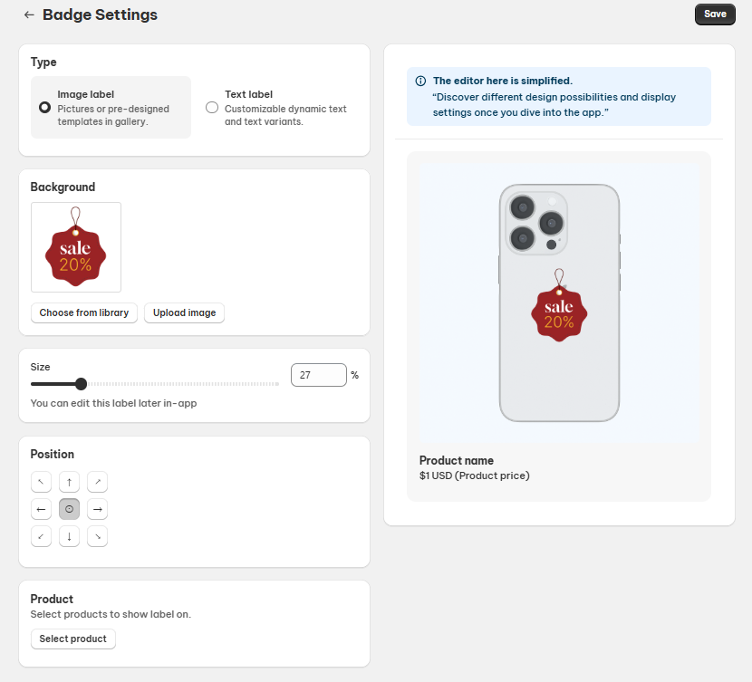Click the Size slider handle
The image size is (752, 682).
click(x=81, y=384)
